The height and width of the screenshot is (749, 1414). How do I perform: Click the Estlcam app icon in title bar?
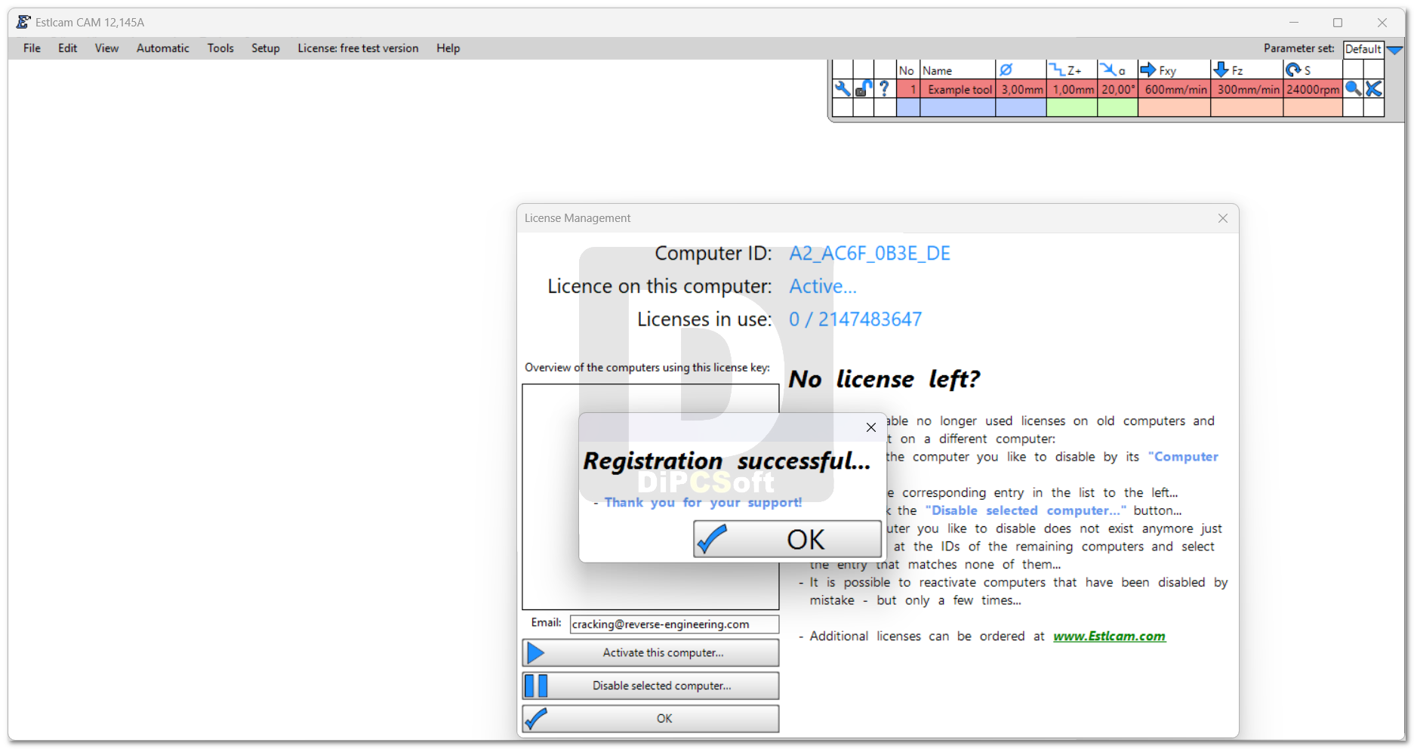point(23,22)
